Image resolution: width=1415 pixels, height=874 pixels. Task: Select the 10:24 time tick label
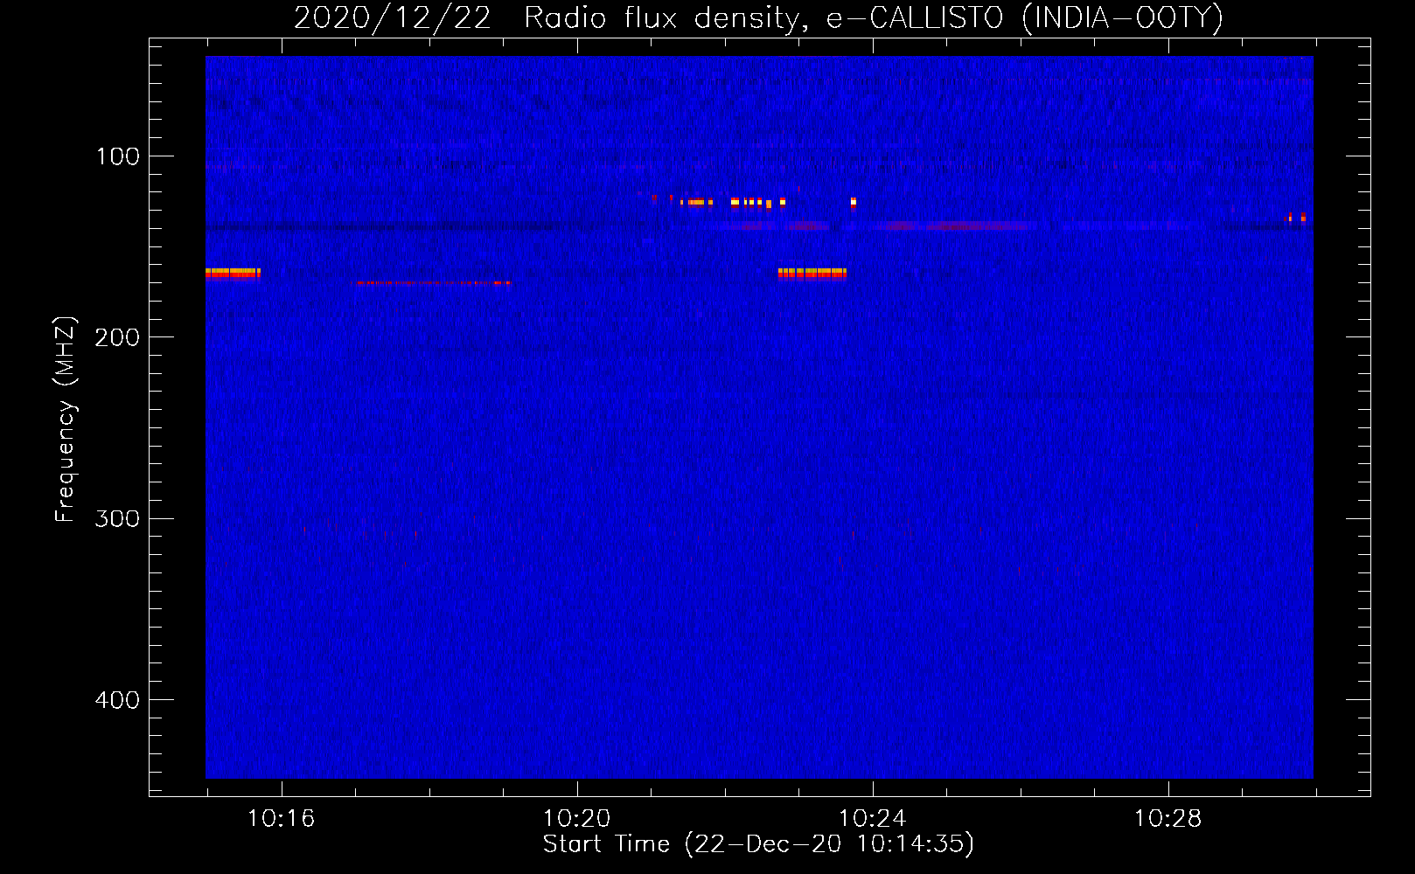pos(872,819)
